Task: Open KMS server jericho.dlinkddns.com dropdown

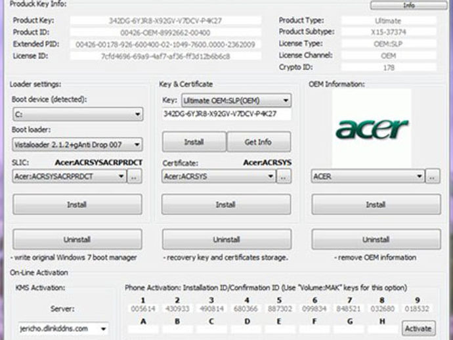Action: [63, 329]
